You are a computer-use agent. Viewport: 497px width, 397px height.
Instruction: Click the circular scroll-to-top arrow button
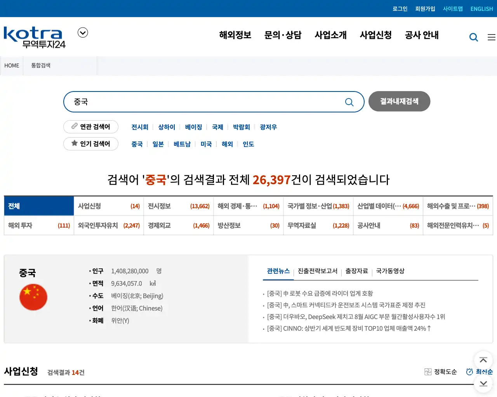click(x=483, y=360)
